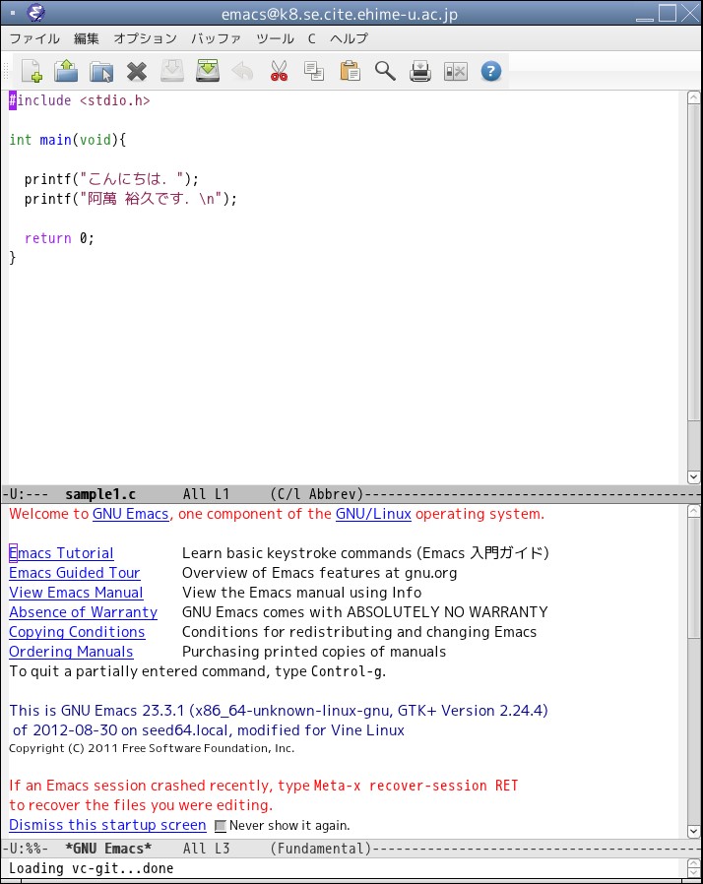Click the int main(void){ line

point(68,140)
